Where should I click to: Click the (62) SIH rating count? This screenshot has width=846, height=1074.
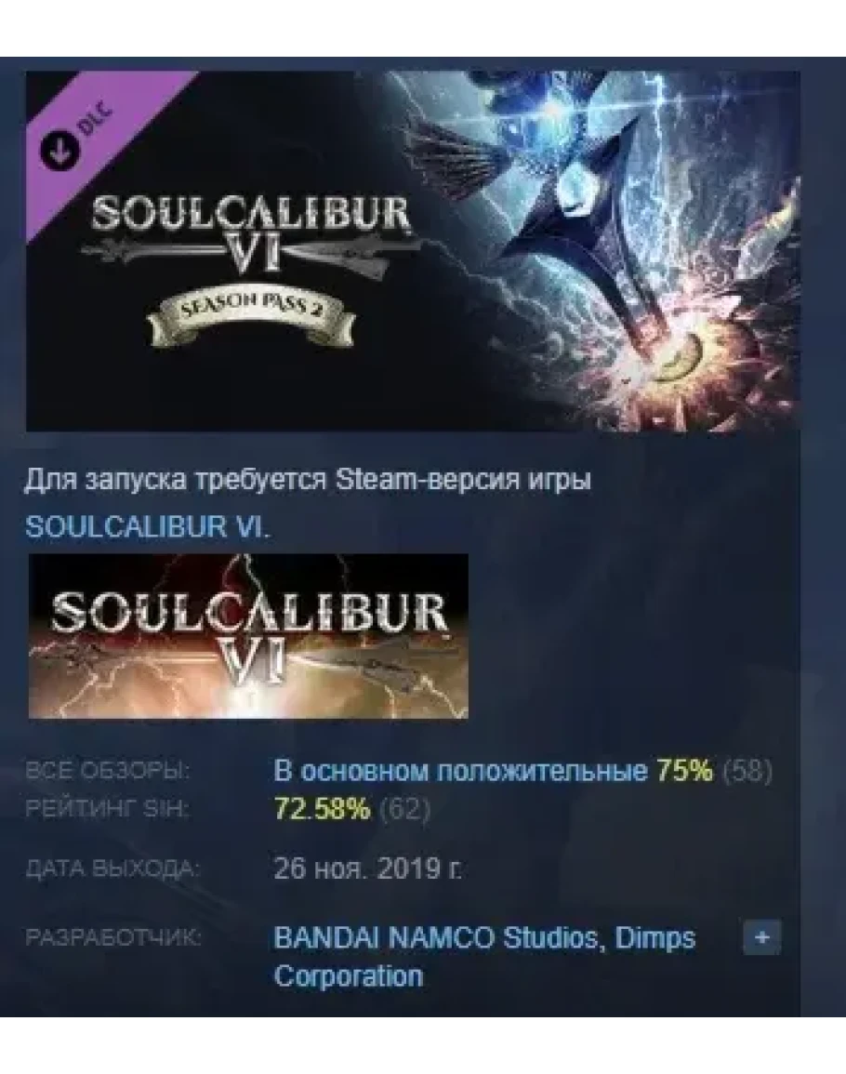[404, 810]
